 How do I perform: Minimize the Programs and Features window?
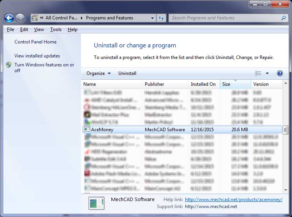click(255, 4)
